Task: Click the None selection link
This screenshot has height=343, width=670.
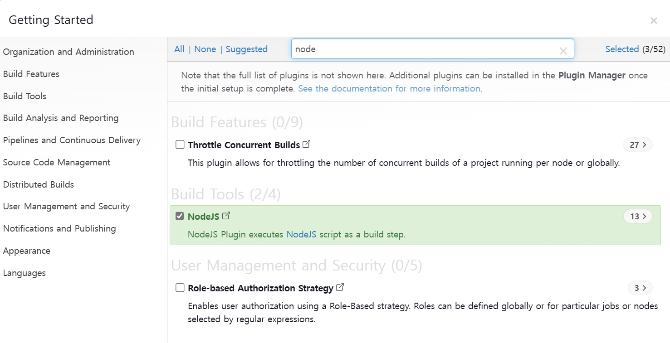Action: pos(205,49)
